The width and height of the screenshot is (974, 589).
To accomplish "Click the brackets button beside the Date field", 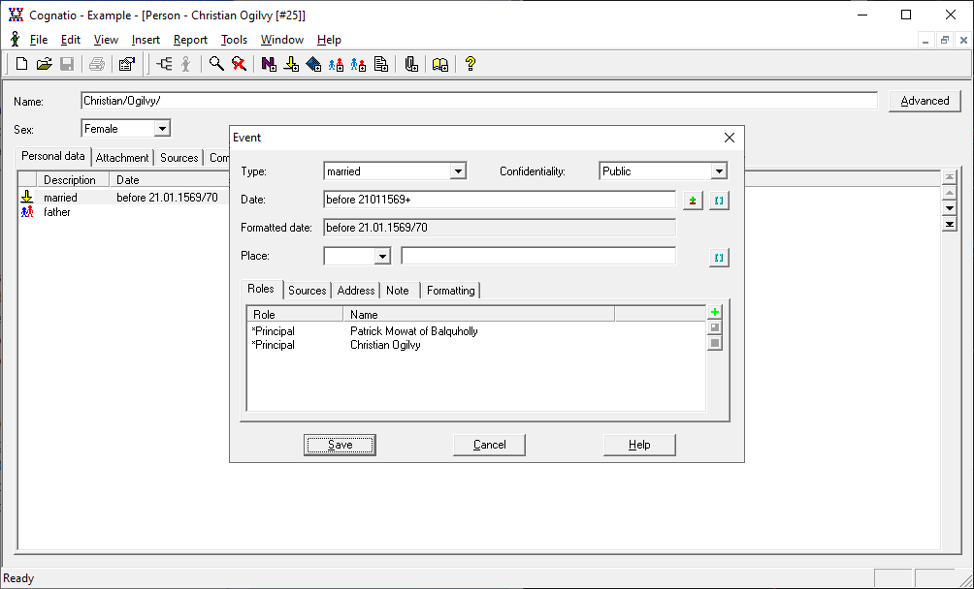I will point(719,201).
